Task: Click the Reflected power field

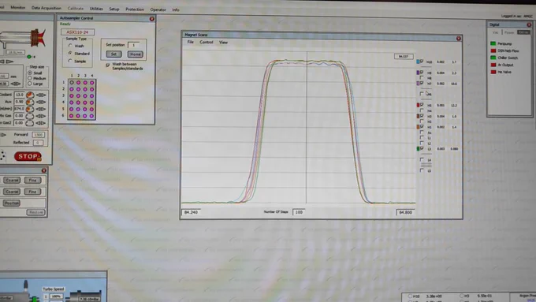Action: pos(38,142)
